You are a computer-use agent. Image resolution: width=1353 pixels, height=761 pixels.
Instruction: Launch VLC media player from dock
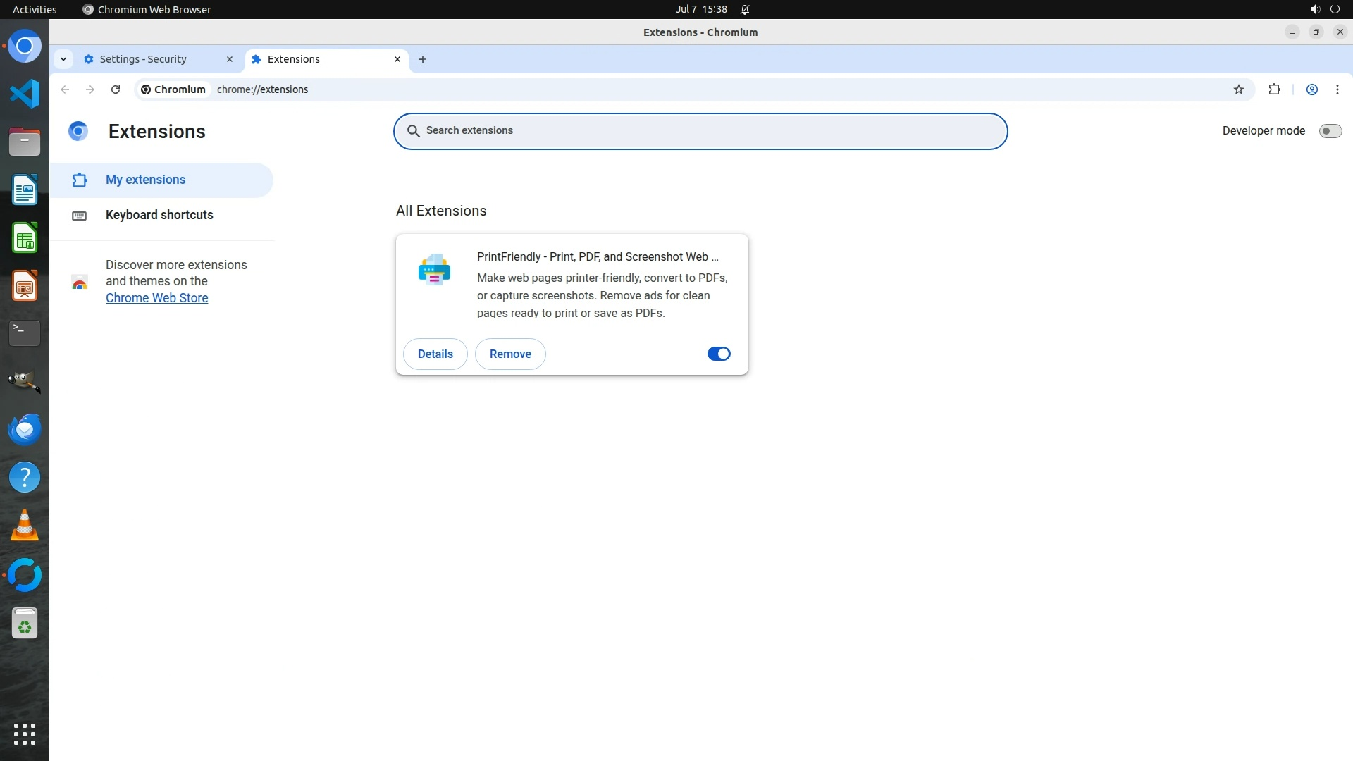[25, 525]
